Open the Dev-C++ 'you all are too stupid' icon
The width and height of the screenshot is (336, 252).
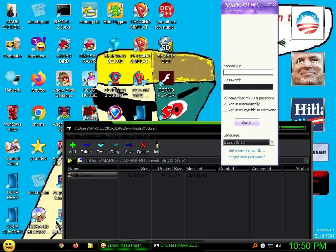(166, 16)
